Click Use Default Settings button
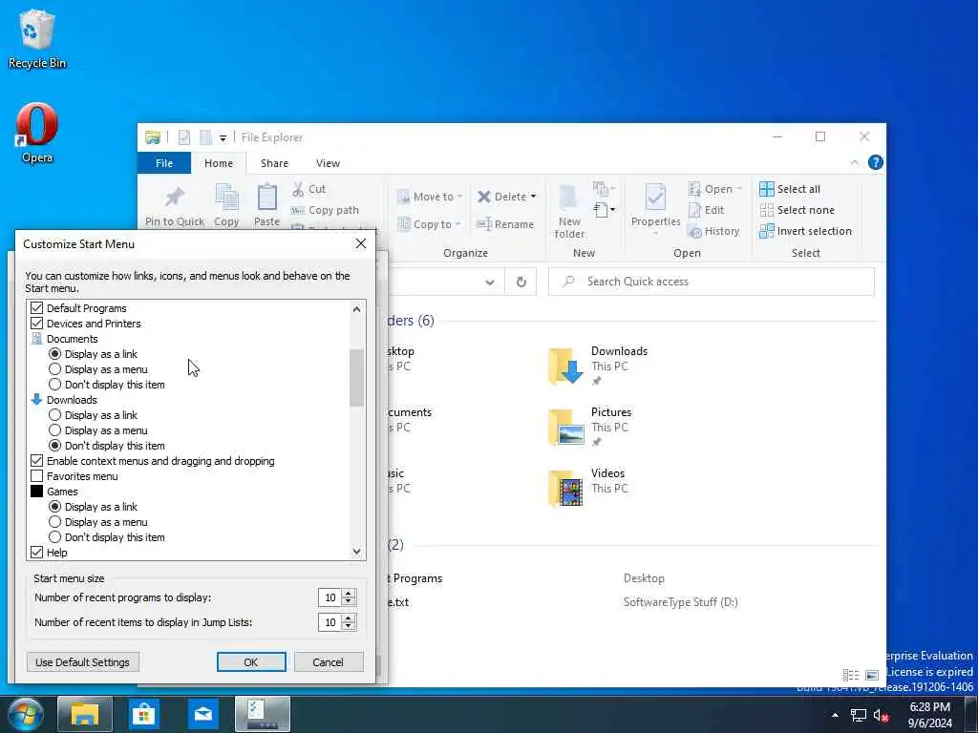 point(83,662)
